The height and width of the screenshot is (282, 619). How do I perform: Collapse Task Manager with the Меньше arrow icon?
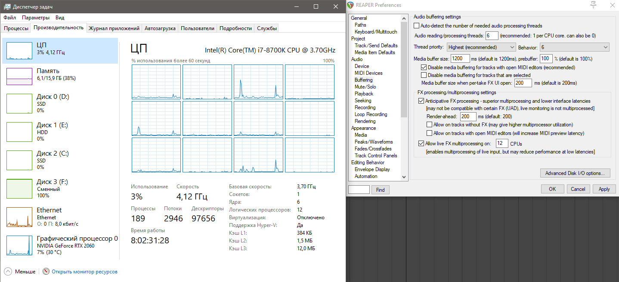tap(8, 272)
